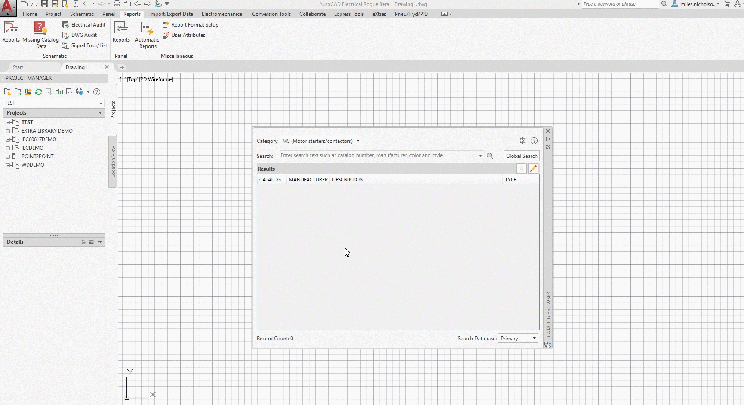This screenshot has height=405, width=744.
Task: Click Publish/Plot icon in Project Manager
Action: (x=80, y=92)
